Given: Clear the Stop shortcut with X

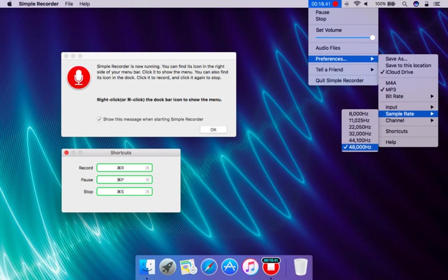Looking at the screenshot, I should pos(147,192).
